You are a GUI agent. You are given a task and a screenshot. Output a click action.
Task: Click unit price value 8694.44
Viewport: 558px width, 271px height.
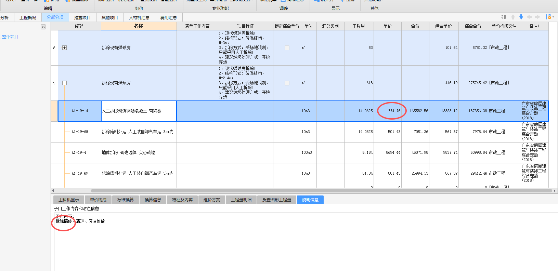tap(393, 153)
